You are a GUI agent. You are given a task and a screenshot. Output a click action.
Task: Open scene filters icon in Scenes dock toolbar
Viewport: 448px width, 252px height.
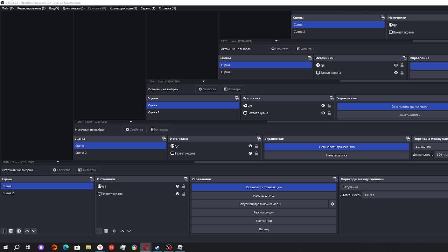(19, 231)
